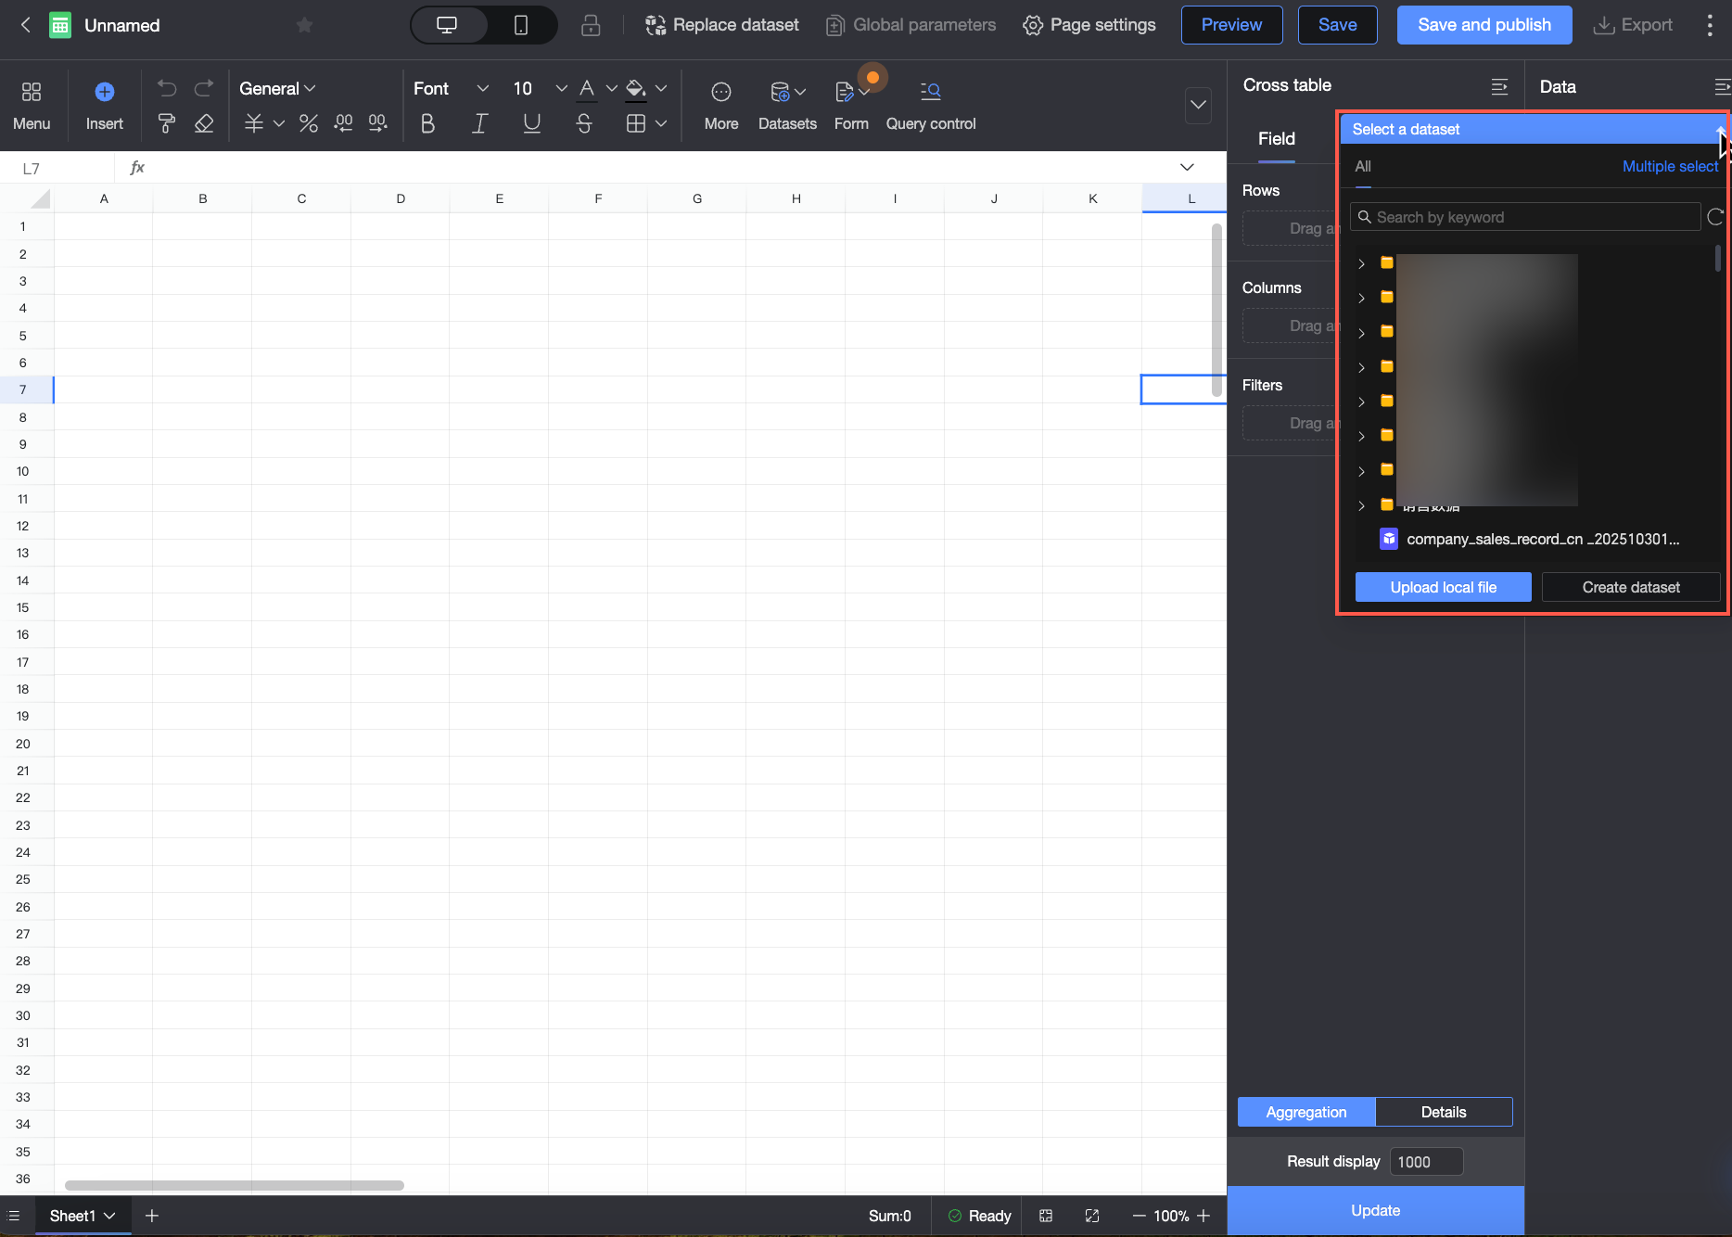
Task: Click Save and publish
Action: pyautogui.click(x=1484, y=25)
